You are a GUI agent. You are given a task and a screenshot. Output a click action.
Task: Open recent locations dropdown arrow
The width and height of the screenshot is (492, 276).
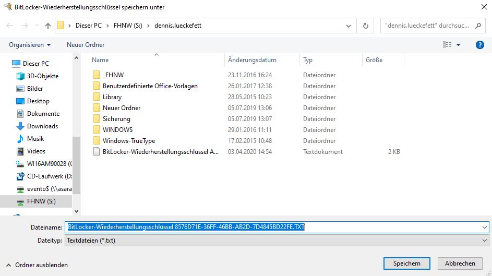[x=37, y=26]
